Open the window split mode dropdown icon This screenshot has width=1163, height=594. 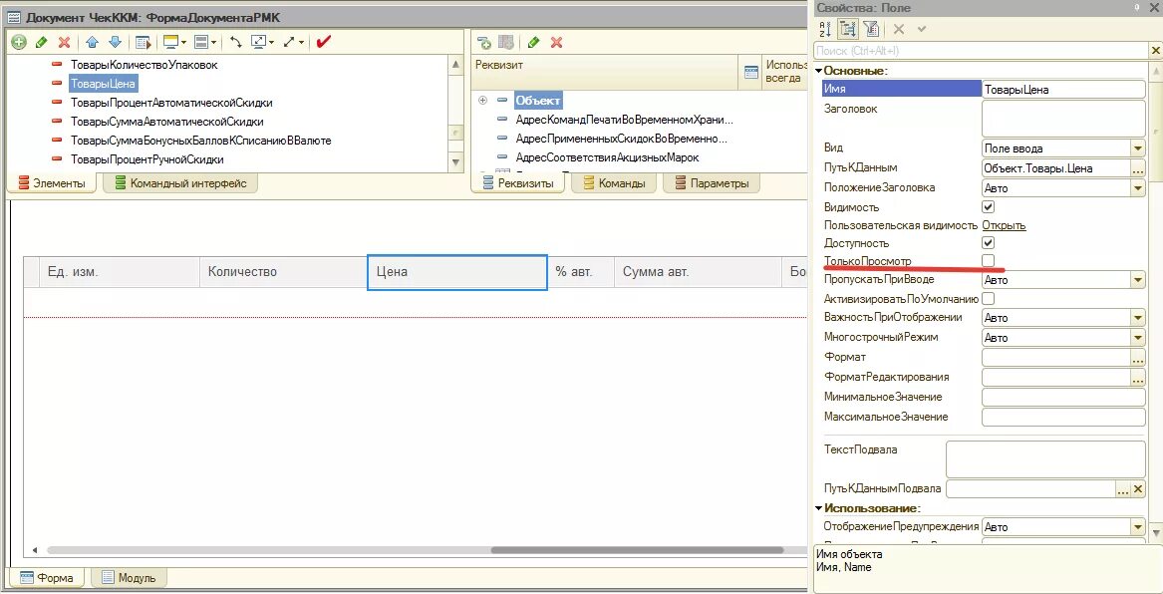point(204,42)
